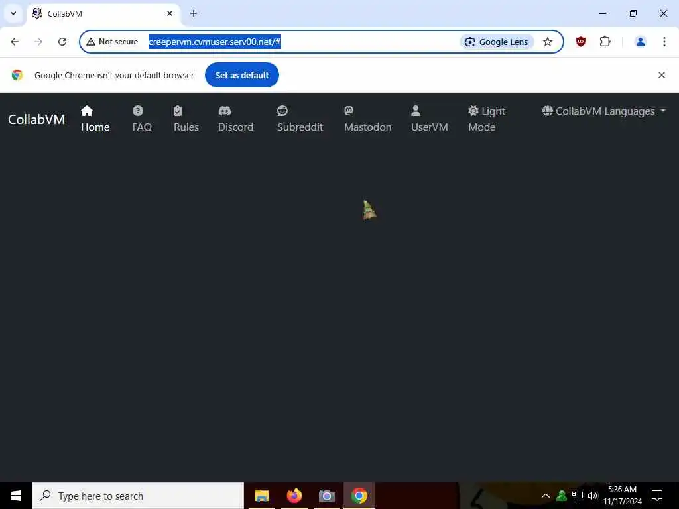This screenshot has width=679, height=509.
Task: Click the Chrome taskbar icon
Action: pyautogui.click(x=359, y=496)
